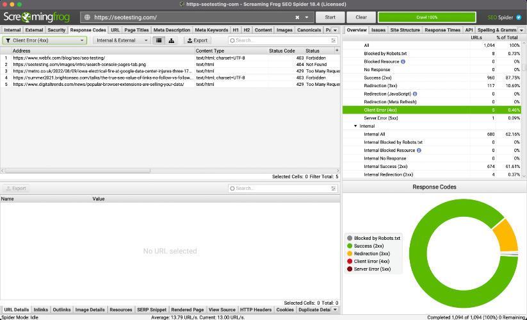Collapse the Internal section in Overview
This screenshot has width=527, height=320.
coord(355,126)
